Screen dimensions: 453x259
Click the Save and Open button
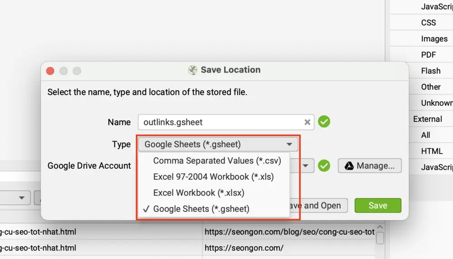pyautogui.click(x=318, y=205)
